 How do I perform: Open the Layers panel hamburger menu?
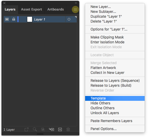point(75,9)
